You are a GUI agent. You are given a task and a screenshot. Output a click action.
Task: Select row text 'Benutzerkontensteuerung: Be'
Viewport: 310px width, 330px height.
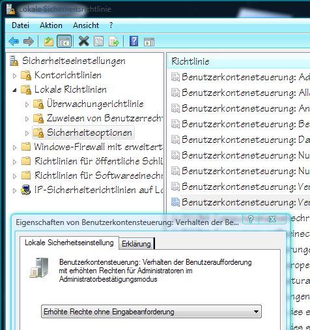(x=246, y=124)
